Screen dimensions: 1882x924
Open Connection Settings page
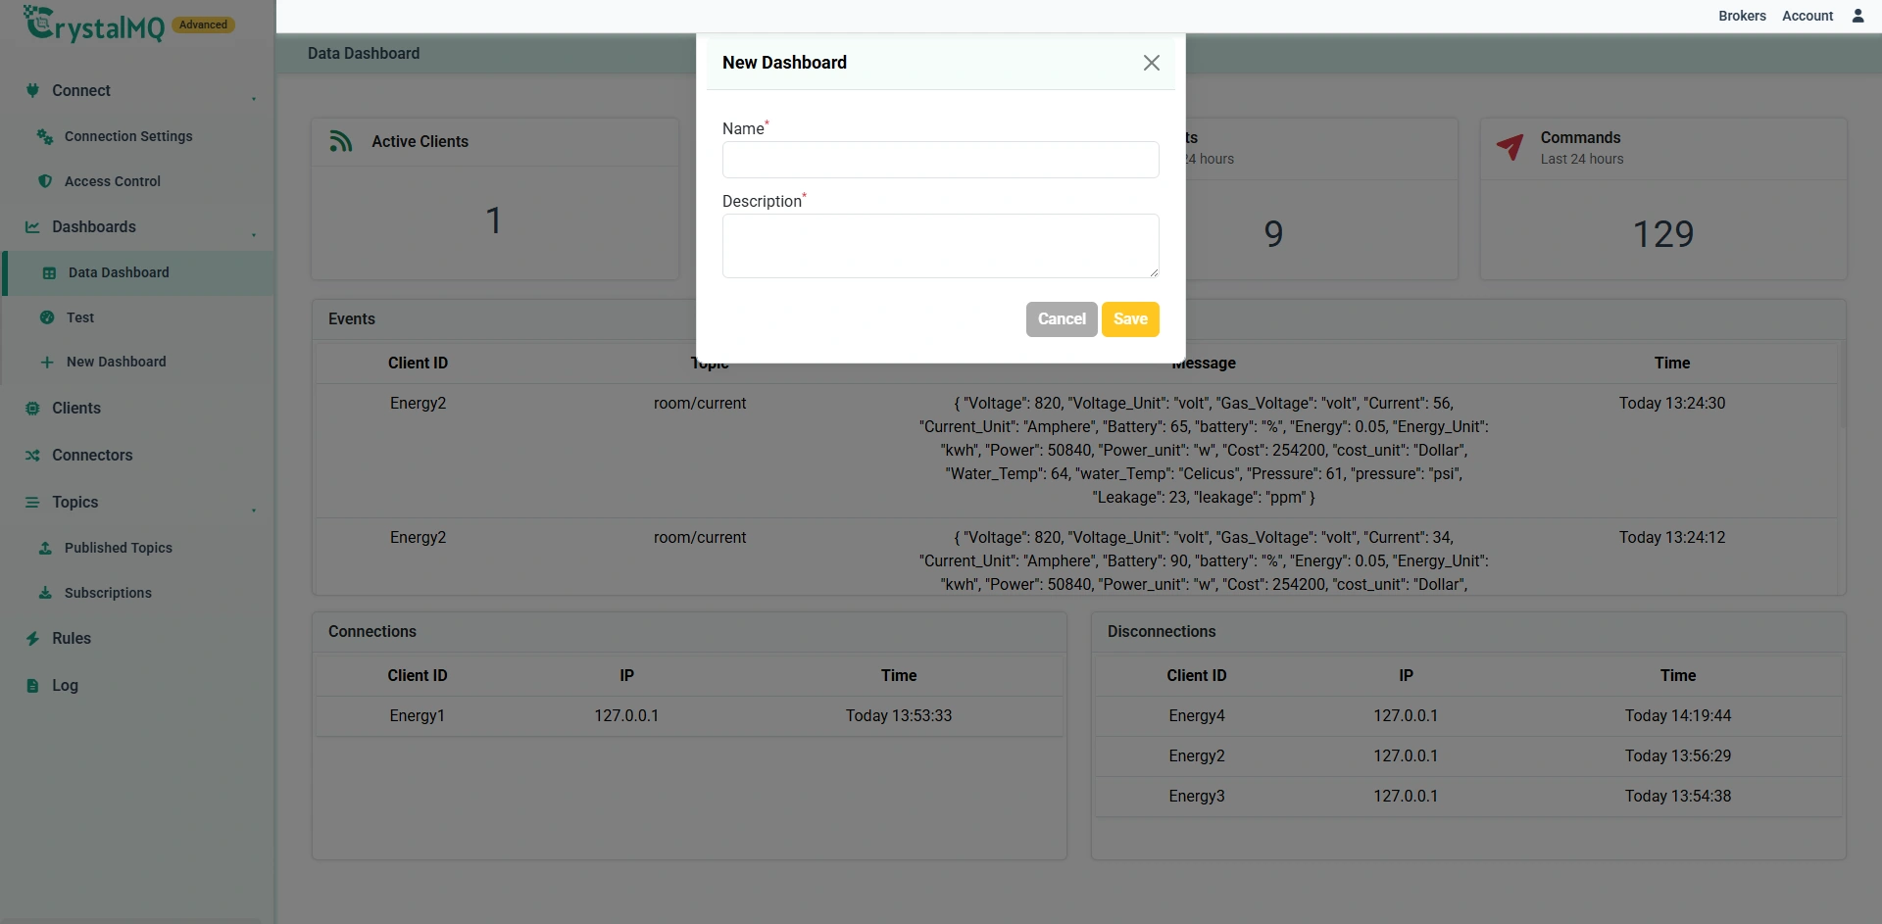click(x=128, y=136)
